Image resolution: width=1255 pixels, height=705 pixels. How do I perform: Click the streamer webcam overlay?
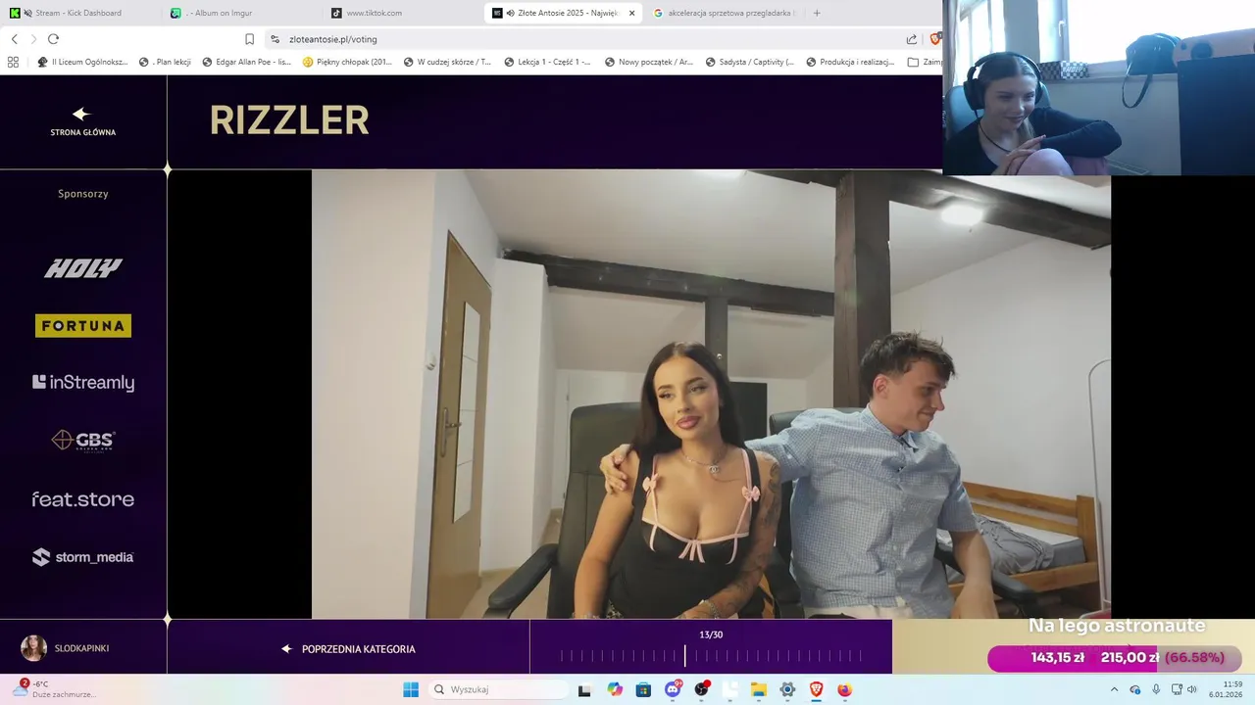pos(1099,88)
